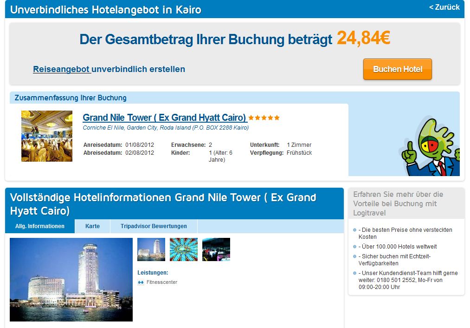Click the 'Abreisedatum:' label
The width and height of the screenshot is (470, 328).
pos(103,153)
